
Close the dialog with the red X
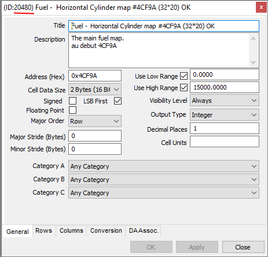[x=261, y=8]
